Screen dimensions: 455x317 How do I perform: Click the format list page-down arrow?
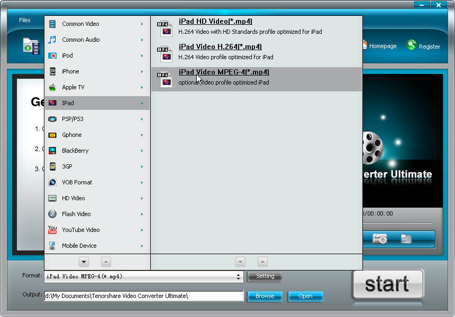240,262
